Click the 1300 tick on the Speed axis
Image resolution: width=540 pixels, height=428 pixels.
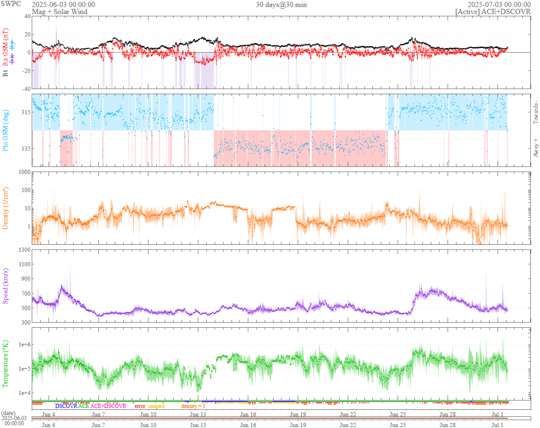pos(24,250)
